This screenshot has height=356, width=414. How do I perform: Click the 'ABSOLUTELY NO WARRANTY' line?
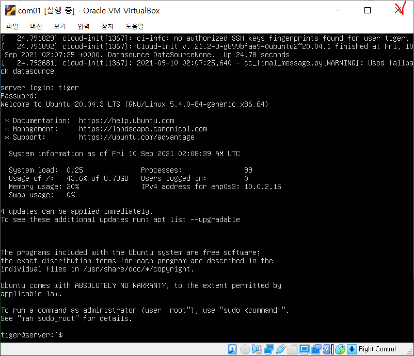coord(141,285)
